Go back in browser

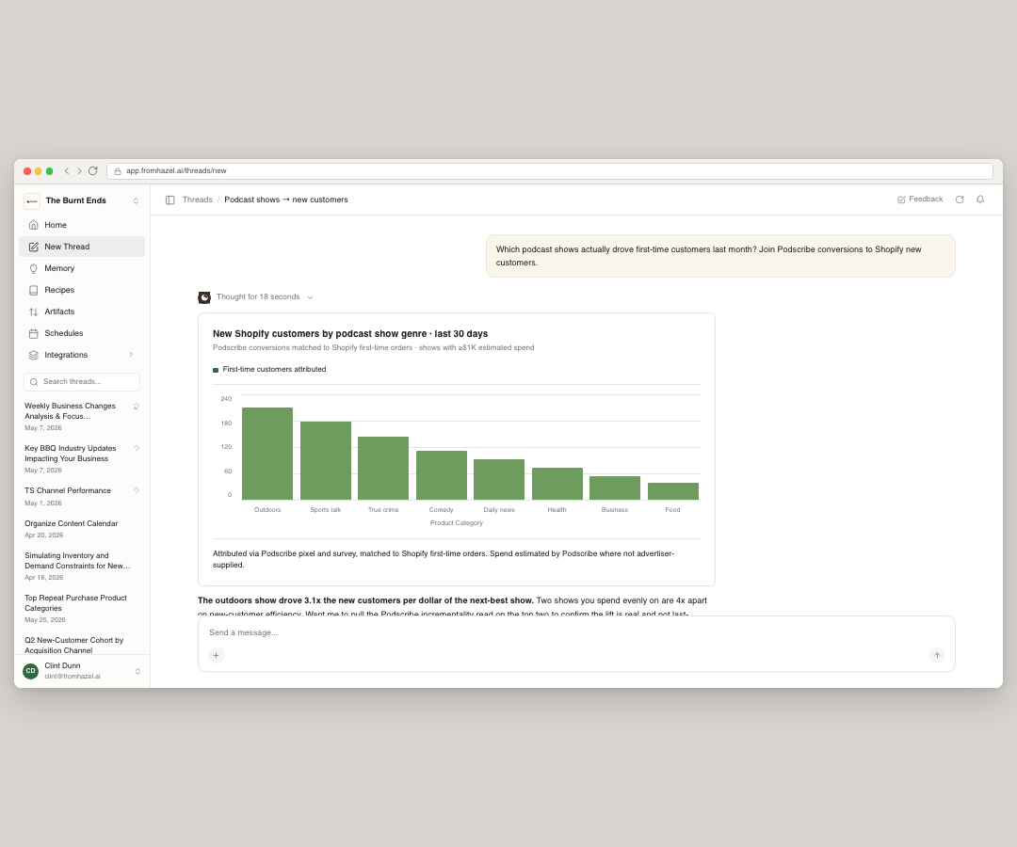(x=66, y=171)
